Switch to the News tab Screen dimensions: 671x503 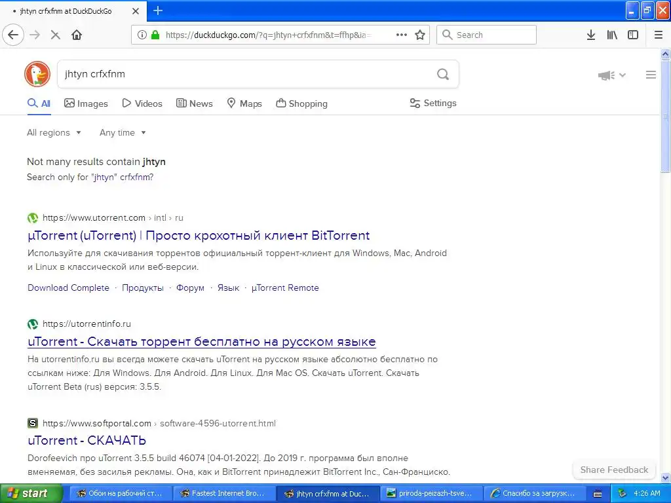(x=194, y=103)
